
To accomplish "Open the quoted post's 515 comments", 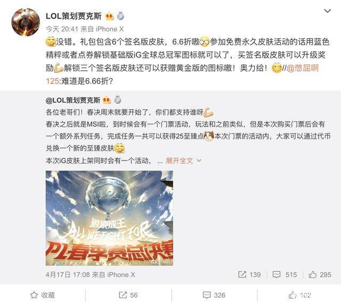I will [x=285, y=275].
